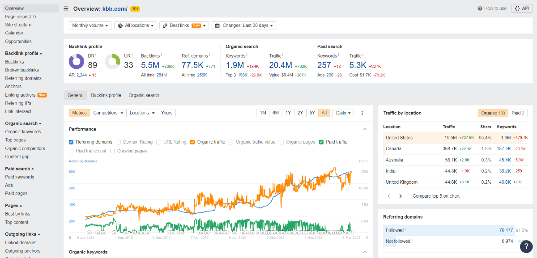This screenshot has width=537, height=258.
Task: Select the United States location row
Action: click(x=456, y=138)
